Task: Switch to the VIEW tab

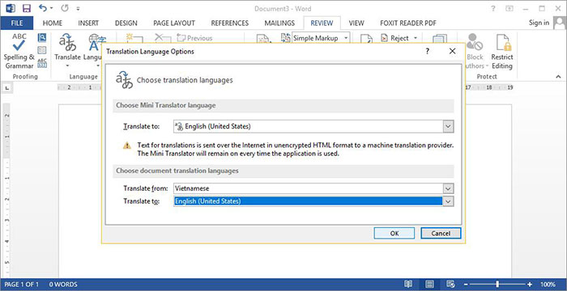Action: [x=356, y=23]
